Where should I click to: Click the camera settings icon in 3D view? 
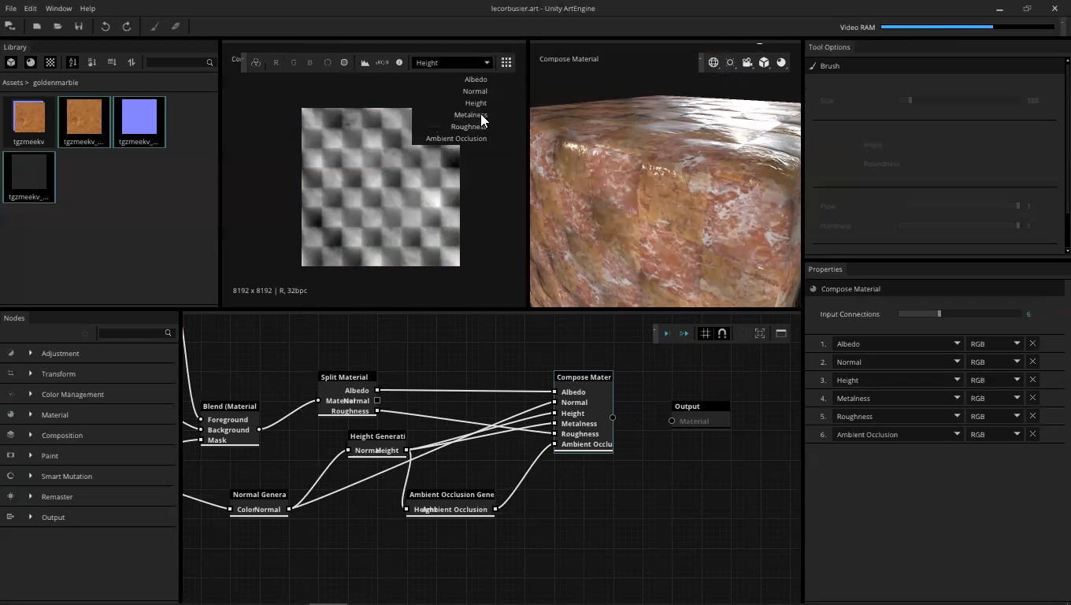(747, 62)
